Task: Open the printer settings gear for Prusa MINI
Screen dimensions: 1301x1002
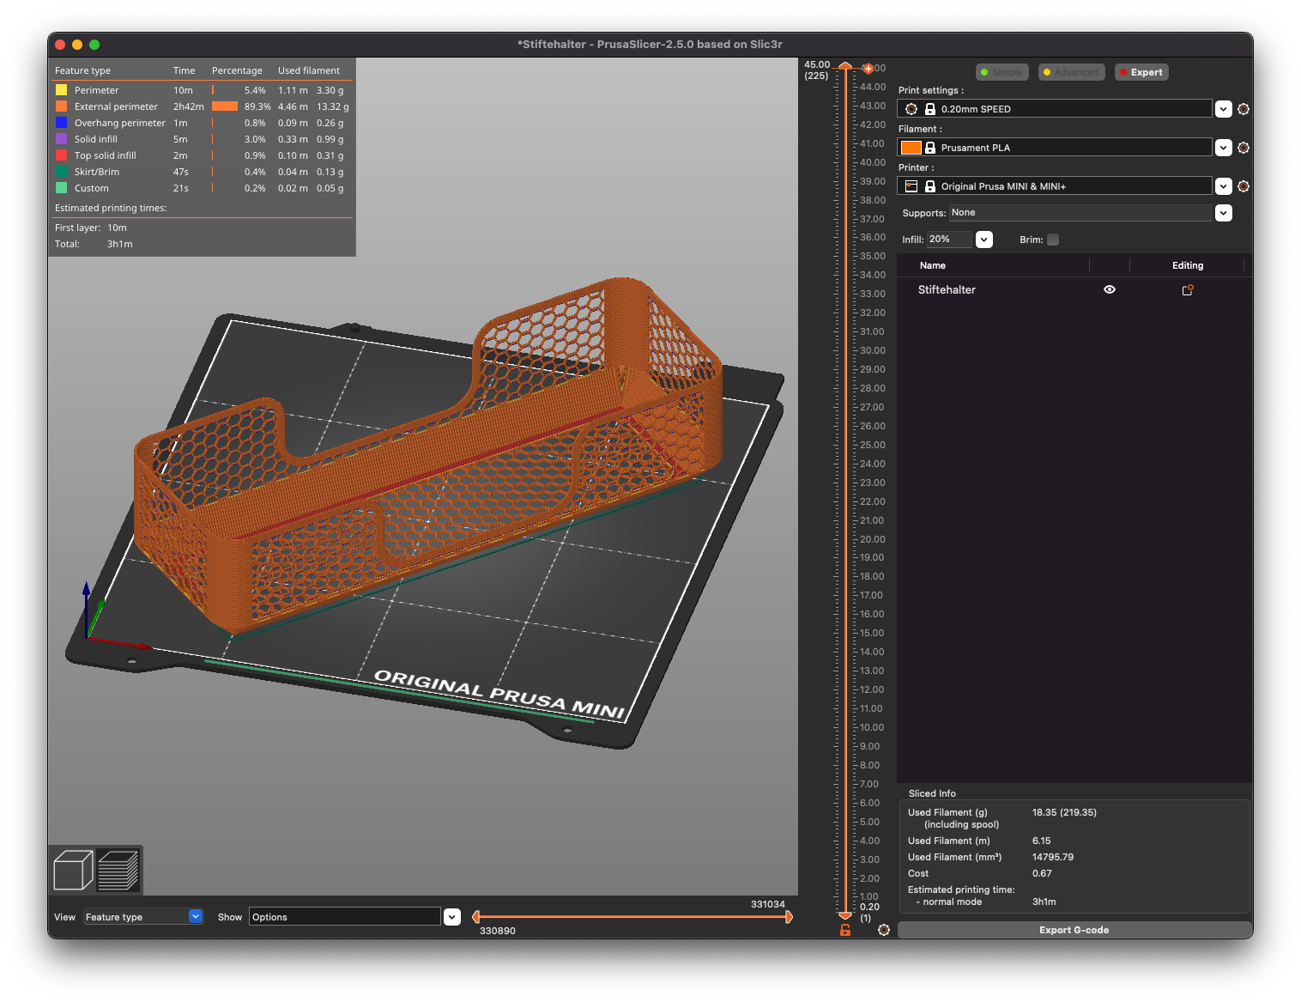Action: coord(1244,185)
